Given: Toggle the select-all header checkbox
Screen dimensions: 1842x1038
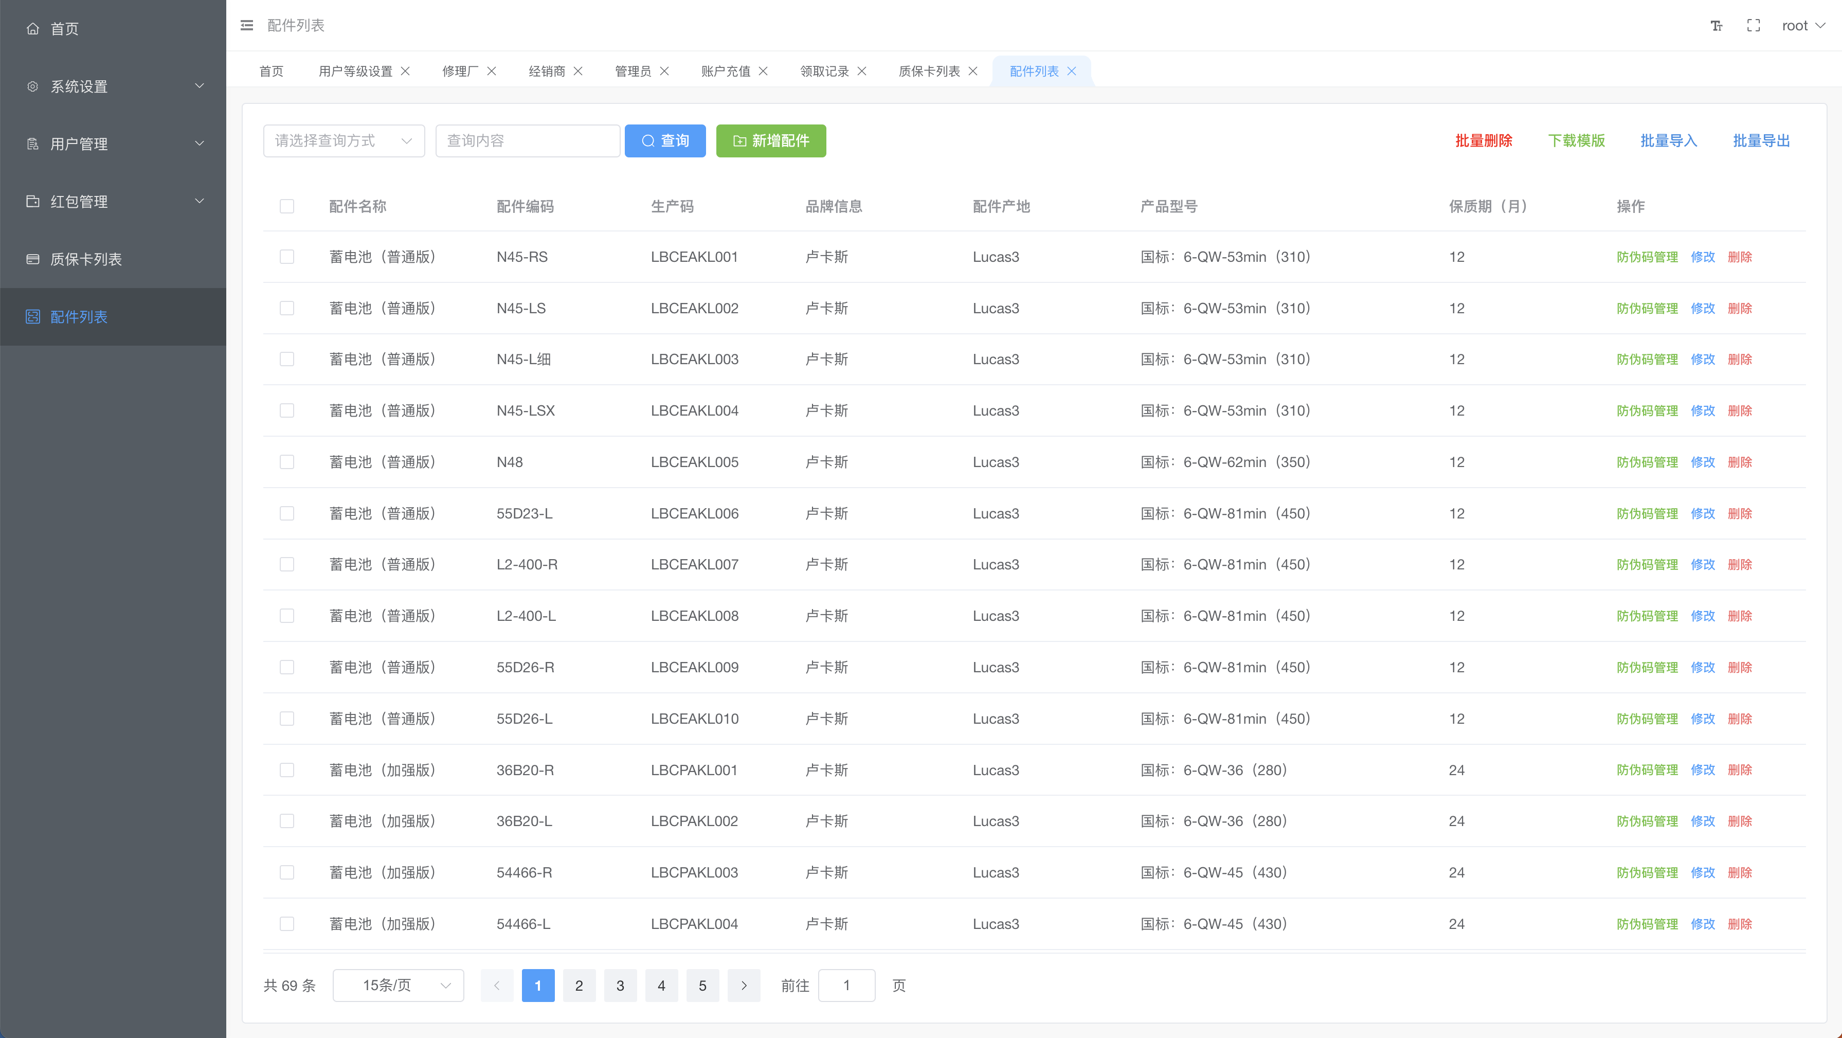Looking at the screenshot, I should (x=287, y=206).
